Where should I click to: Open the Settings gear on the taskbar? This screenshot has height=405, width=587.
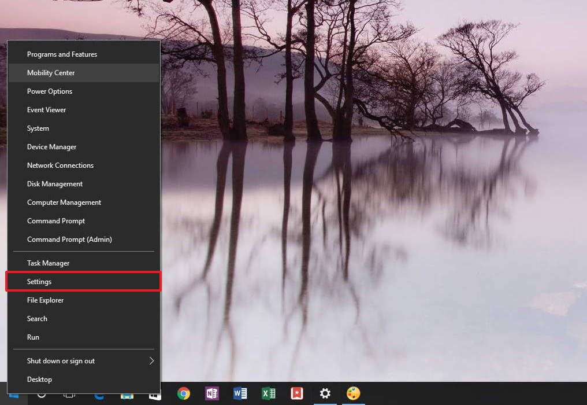pos(325,394)
